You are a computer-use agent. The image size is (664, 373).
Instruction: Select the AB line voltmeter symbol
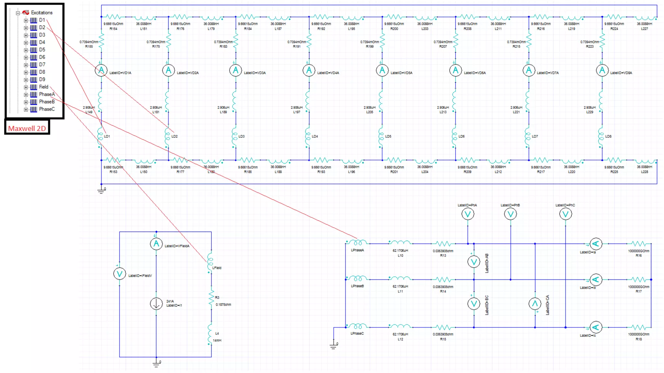coord(474,262)
